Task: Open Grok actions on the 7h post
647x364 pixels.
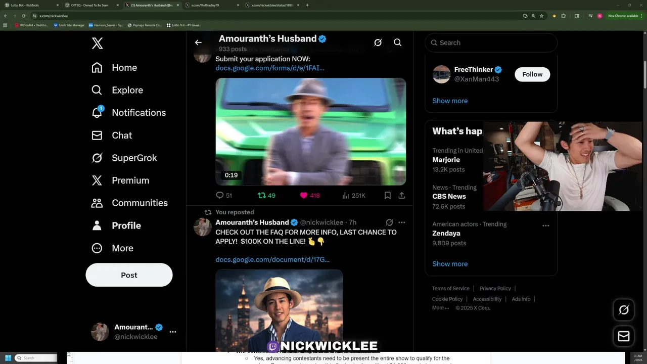Action: [389, 222]
